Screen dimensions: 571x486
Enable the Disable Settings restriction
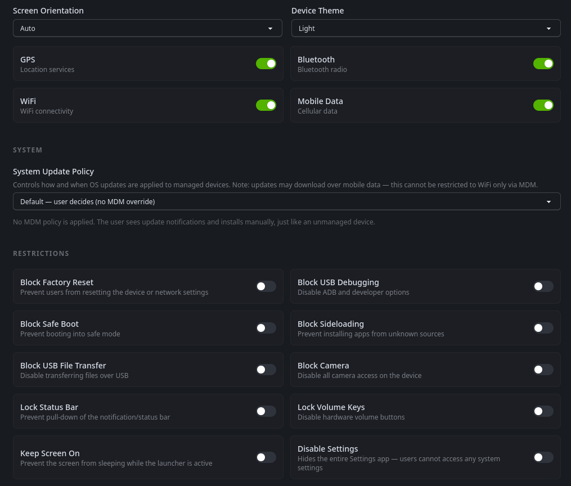pos(543,457)
